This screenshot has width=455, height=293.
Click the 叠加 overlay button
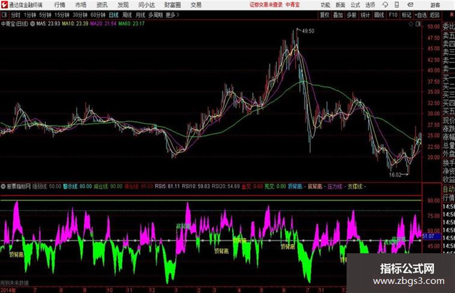coord(338,15)
